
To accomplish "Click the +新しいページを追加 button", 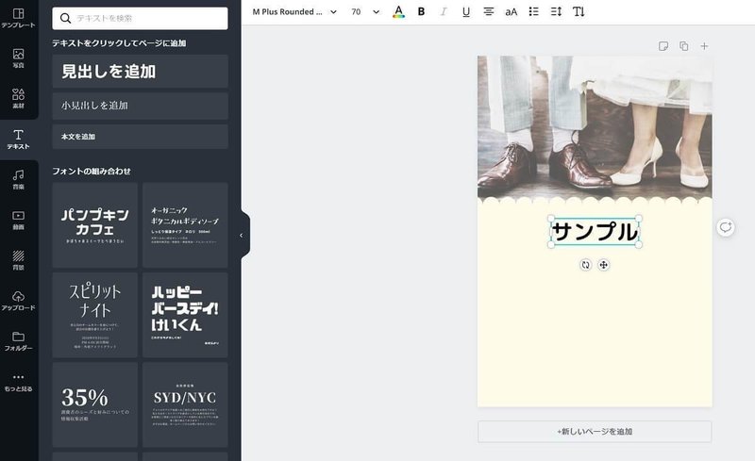I will (595, 432).
